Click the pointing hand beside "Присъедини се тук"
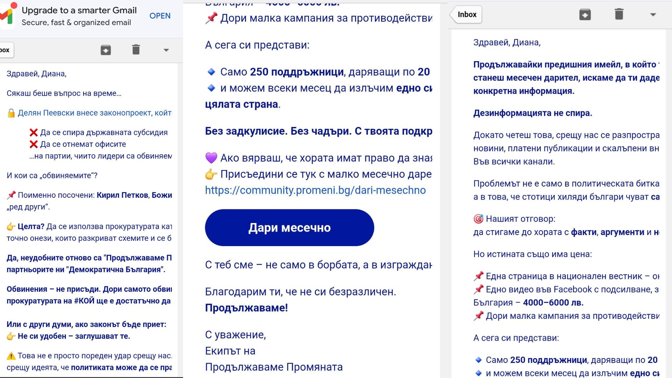 click(211, 174)
